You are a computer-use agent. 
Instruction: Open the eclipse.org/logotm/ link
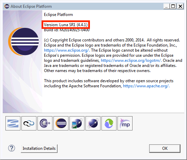pos(131,60)
